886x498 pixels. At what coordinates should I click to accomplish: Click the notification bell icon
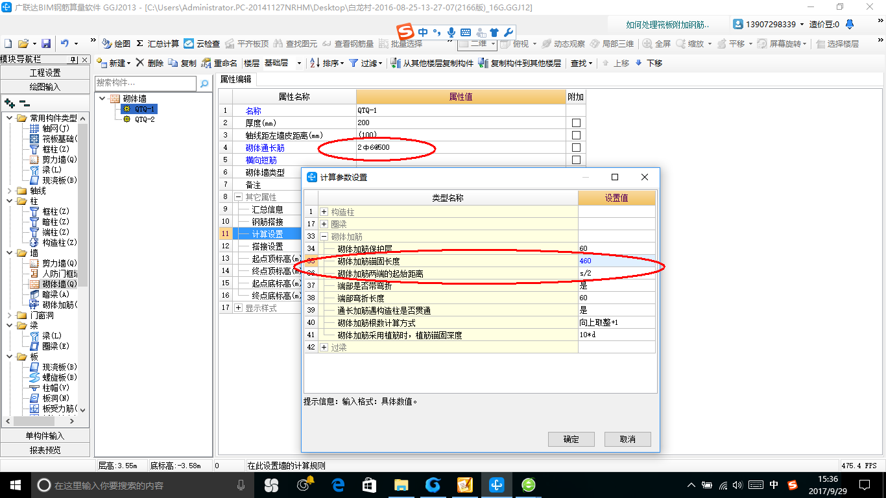pos(850,24)
